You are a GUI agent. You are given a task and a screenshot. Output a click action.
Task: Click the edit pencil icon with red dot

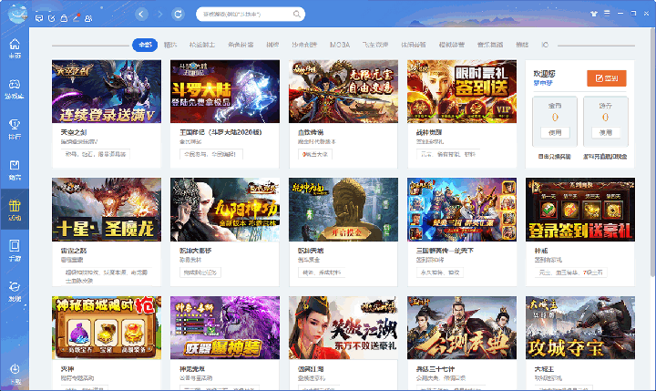click(x=77, y=17)
